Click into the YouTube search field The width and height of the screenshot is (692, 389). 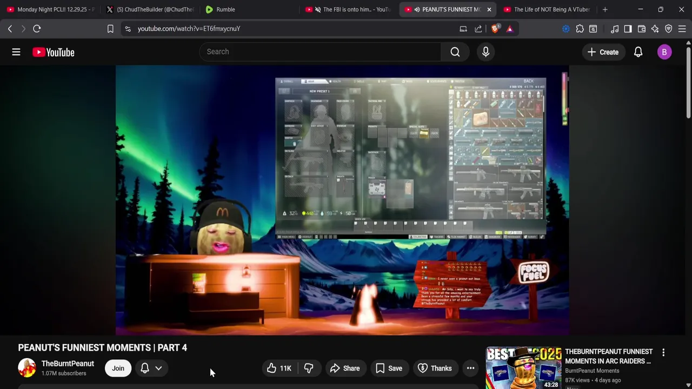point(320,52)
